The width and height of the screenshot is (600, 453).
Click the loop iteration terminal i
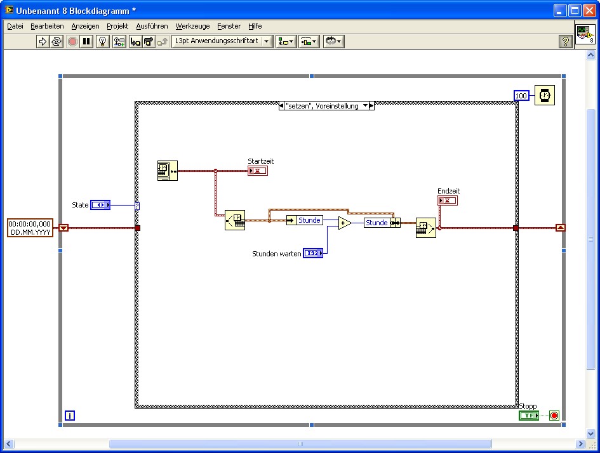point(70,415)
